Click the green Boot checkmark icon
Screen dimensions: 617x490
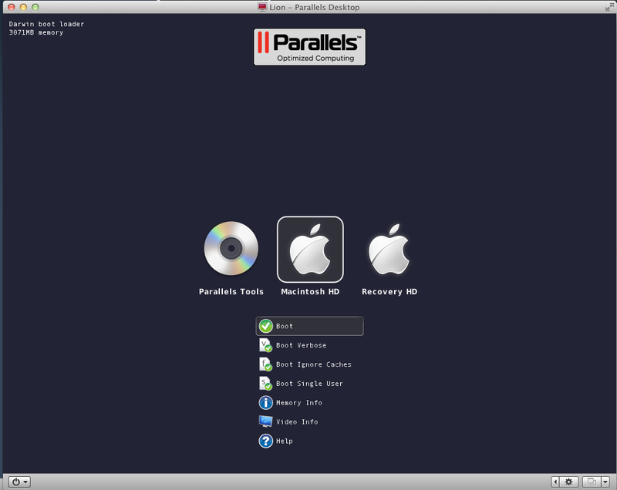click(x=266, y=326)
